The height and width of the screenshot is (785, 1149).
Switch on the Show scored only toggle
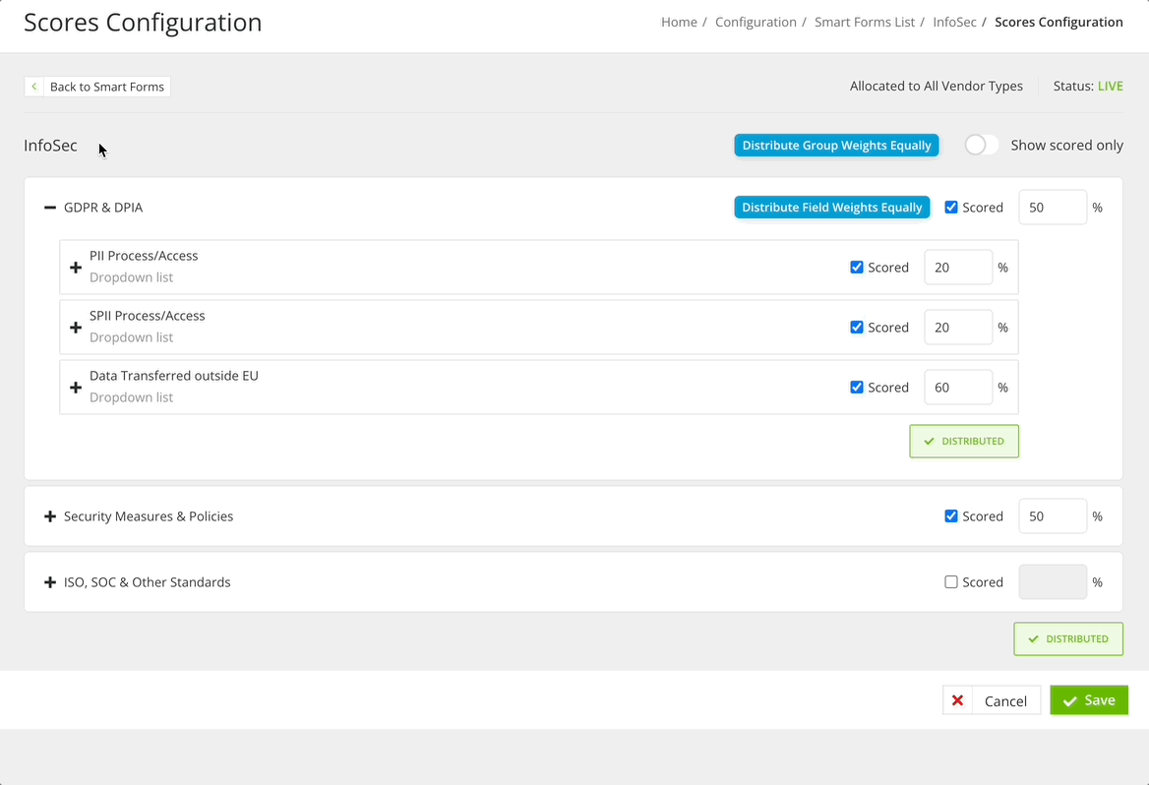coord(981,145)
